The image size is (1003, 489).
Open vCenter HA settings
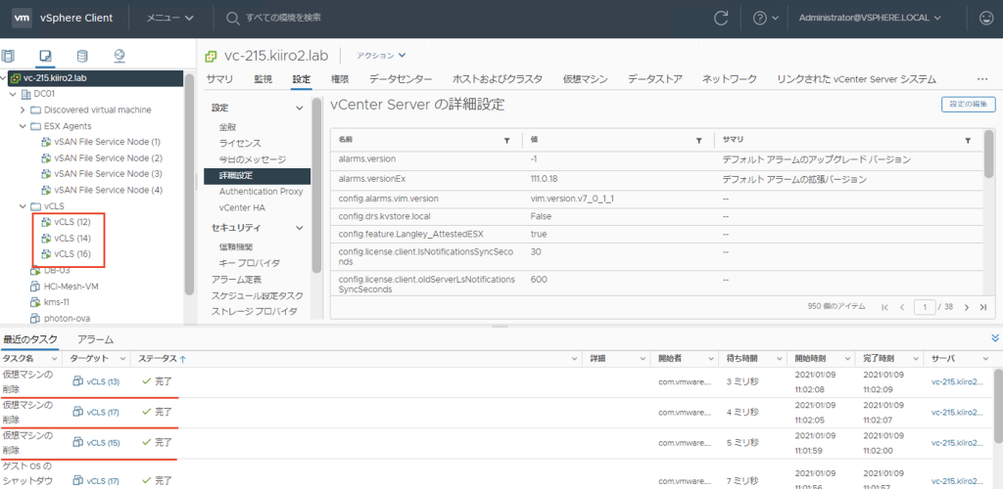point(244,207)
